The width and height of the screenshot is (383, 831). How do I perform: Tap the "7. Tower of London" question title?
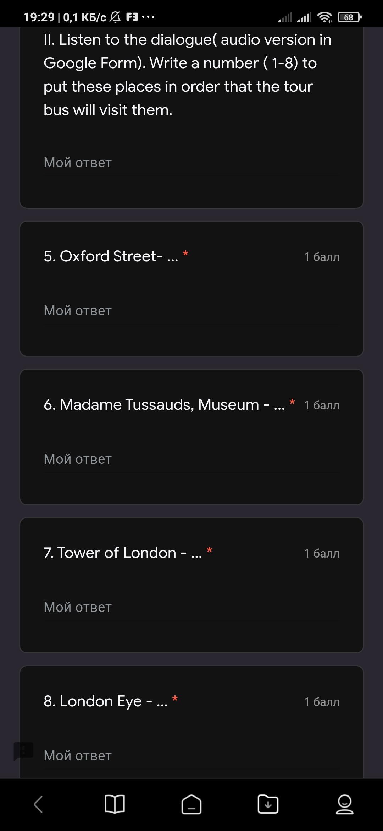[x=123, y=553]
